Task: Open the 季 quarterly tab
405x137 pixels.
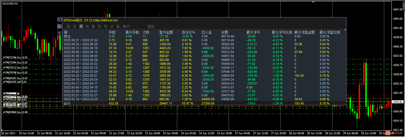Action: 93,26
